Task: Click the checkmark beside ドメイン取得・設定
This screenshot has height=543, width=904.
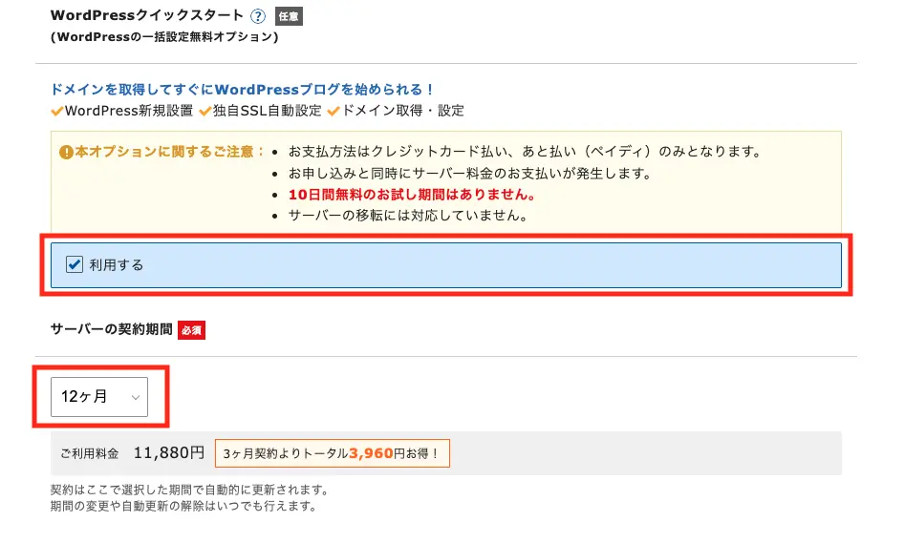Action: (334, 111)
